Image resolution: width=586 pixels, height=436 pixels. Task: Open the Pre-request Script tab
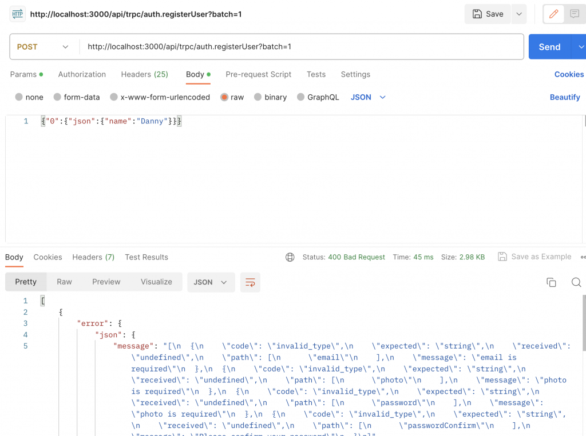click(258, 74)
